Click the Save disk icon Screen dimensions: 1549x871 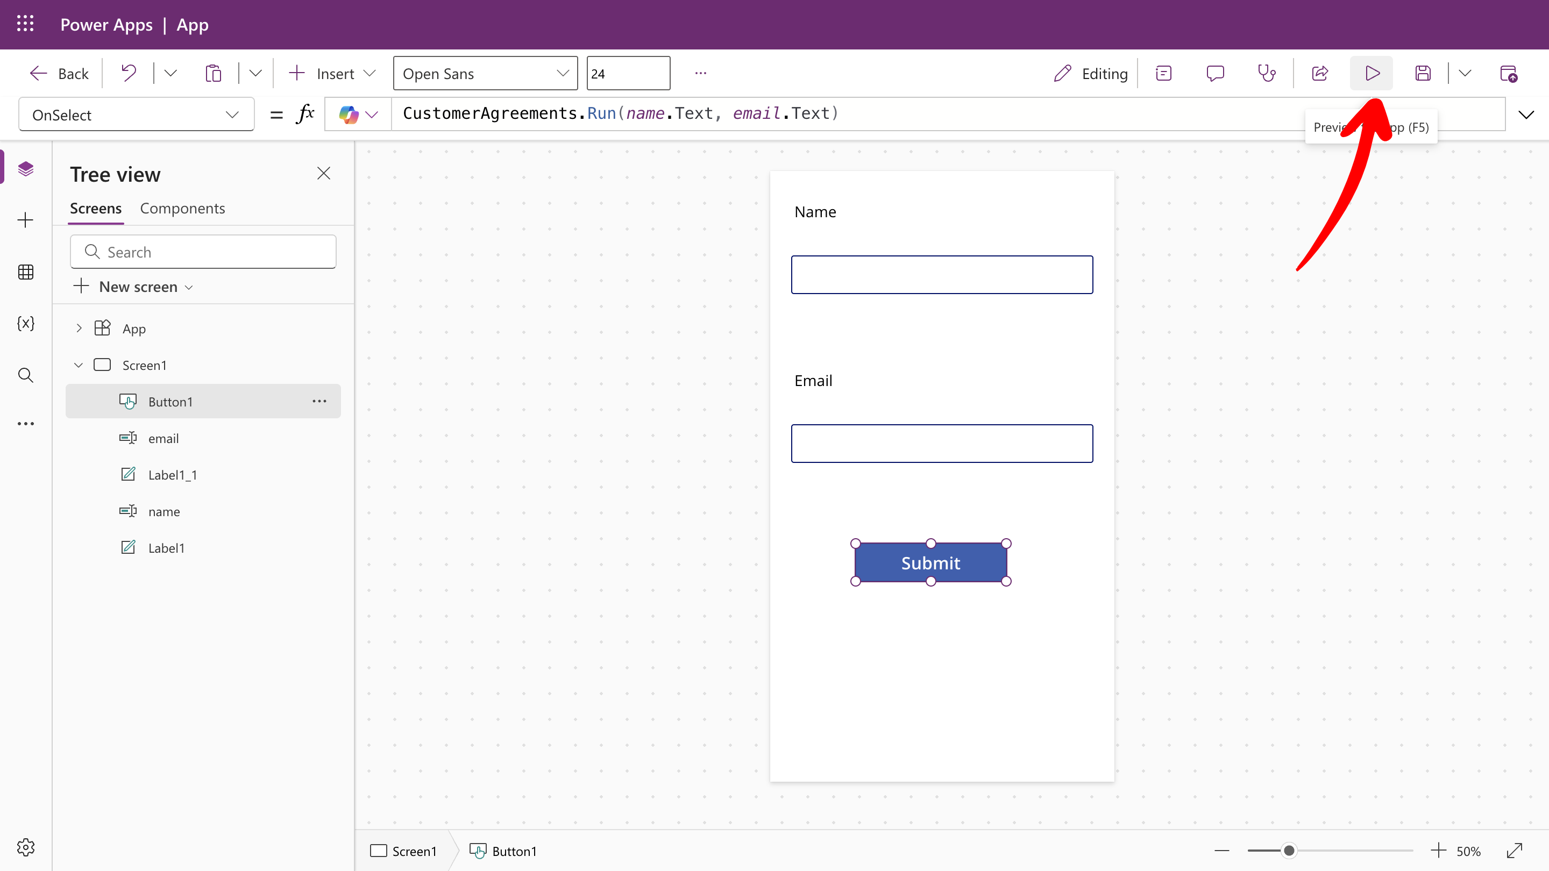point(1423,73)
